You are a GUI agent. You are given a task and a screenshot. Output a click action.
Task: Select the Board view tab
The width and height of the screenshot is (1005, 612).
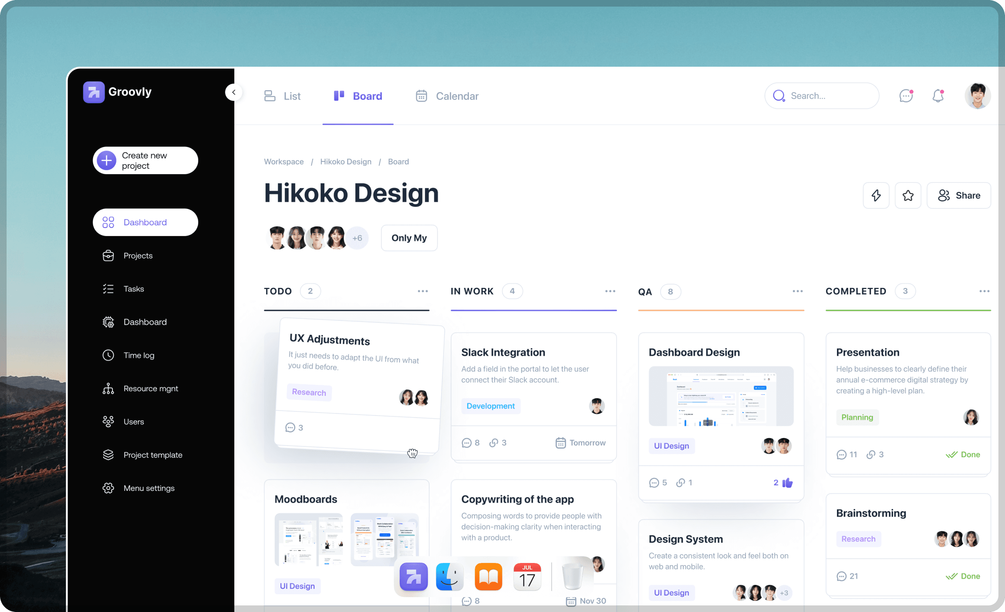(358, 96)
